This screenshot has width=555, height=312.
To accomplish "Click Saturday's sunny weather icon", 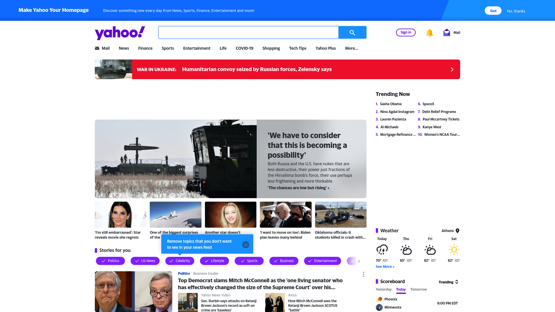I will click(x=454, y=250).
